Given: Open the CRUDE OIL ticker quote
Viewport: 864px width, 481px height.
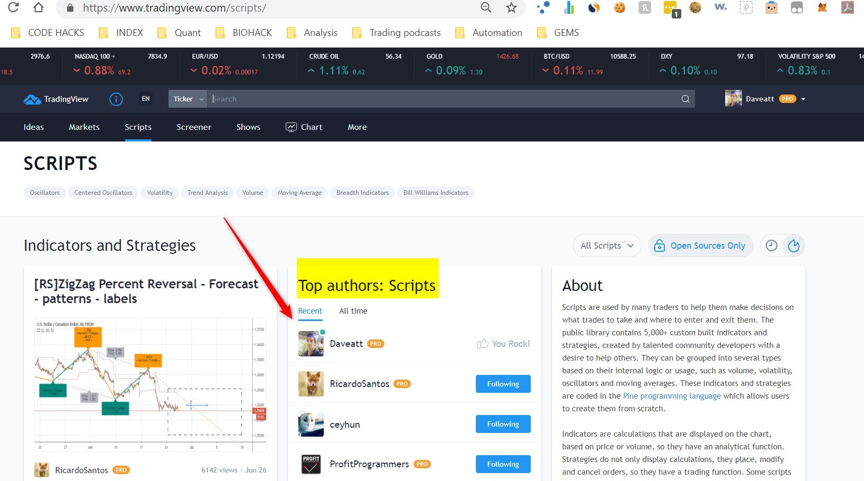Looking at the screenshot, I should pos(355,64).
